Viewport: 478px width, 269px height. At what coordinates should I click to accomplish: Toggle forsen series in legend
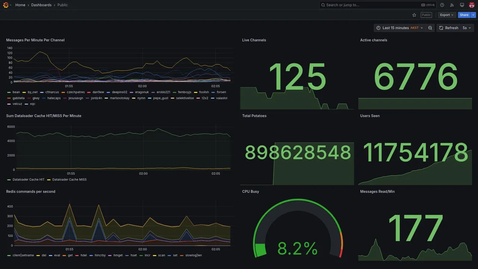click(219, 92)
